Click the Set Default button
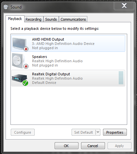This screenshot has width=137, height=154. point(84,132)
